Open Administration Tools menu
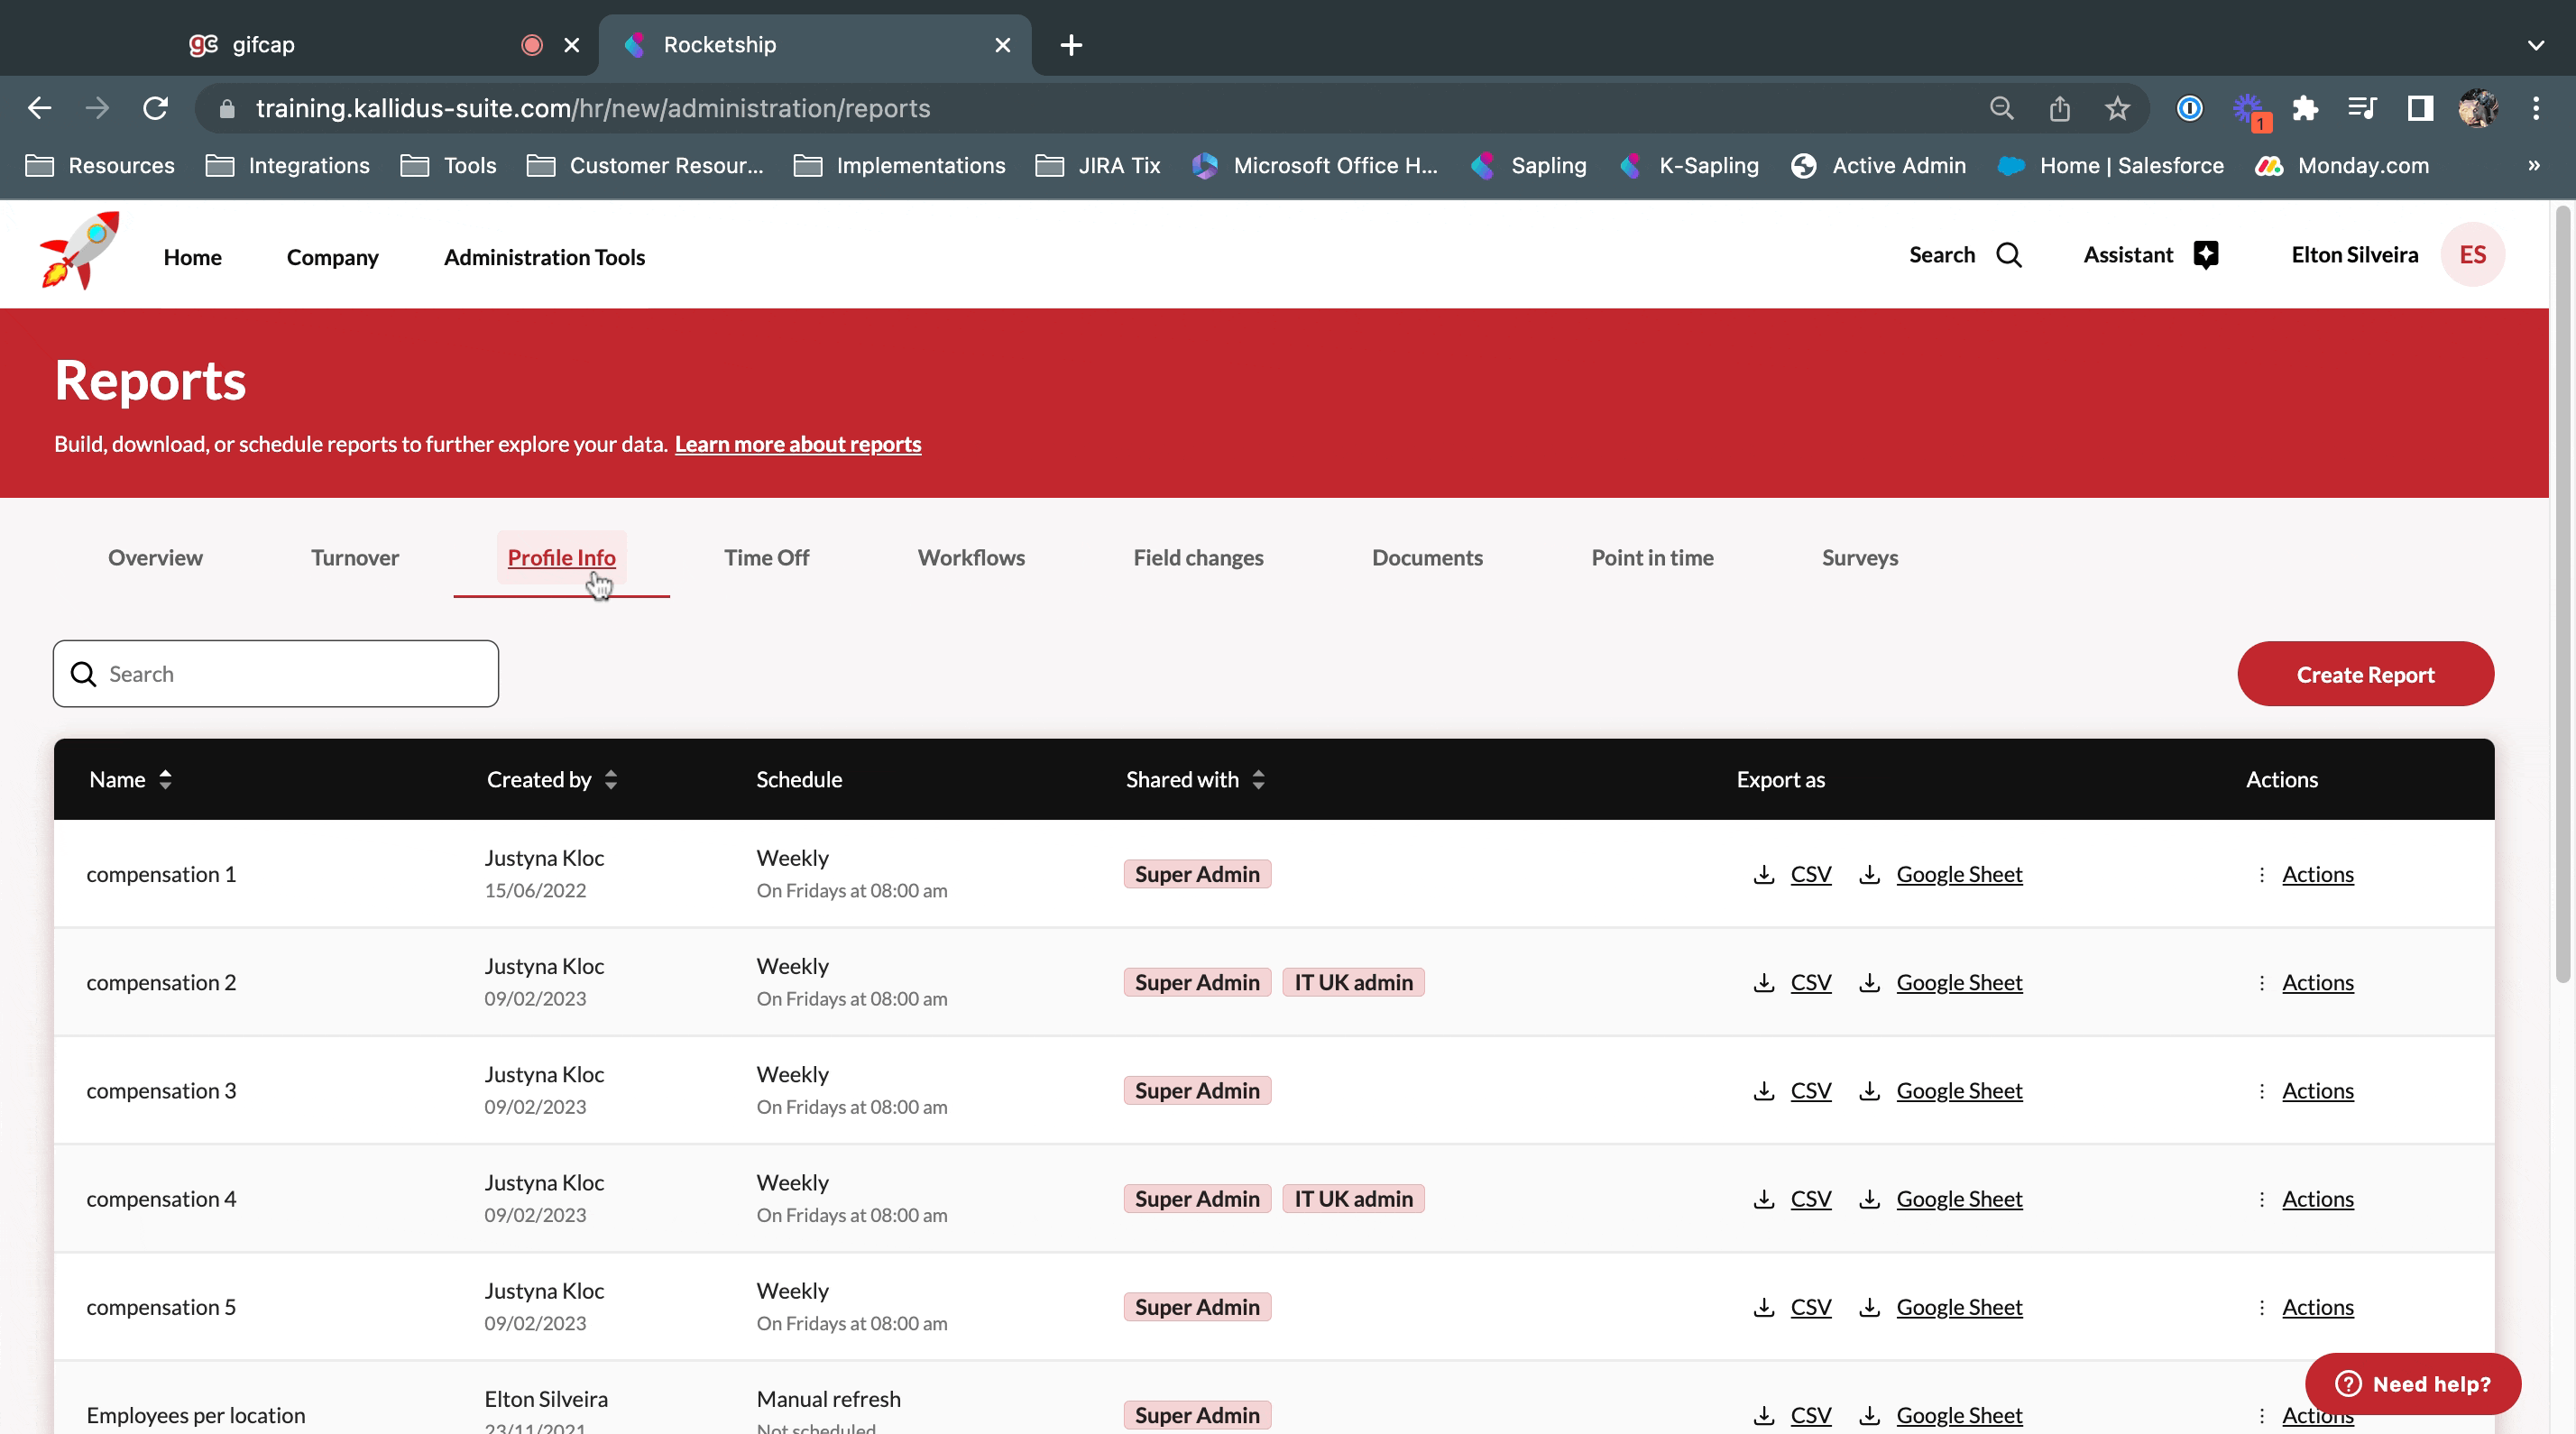 point(544,257)
